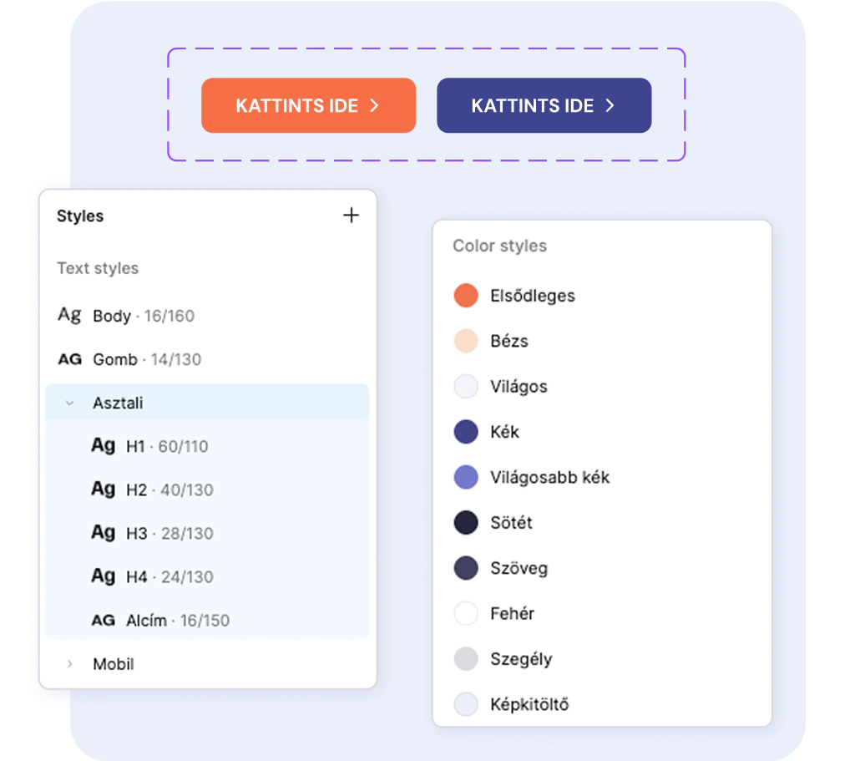Collapse the Asztali text styles group

click(x=70, y=403)
